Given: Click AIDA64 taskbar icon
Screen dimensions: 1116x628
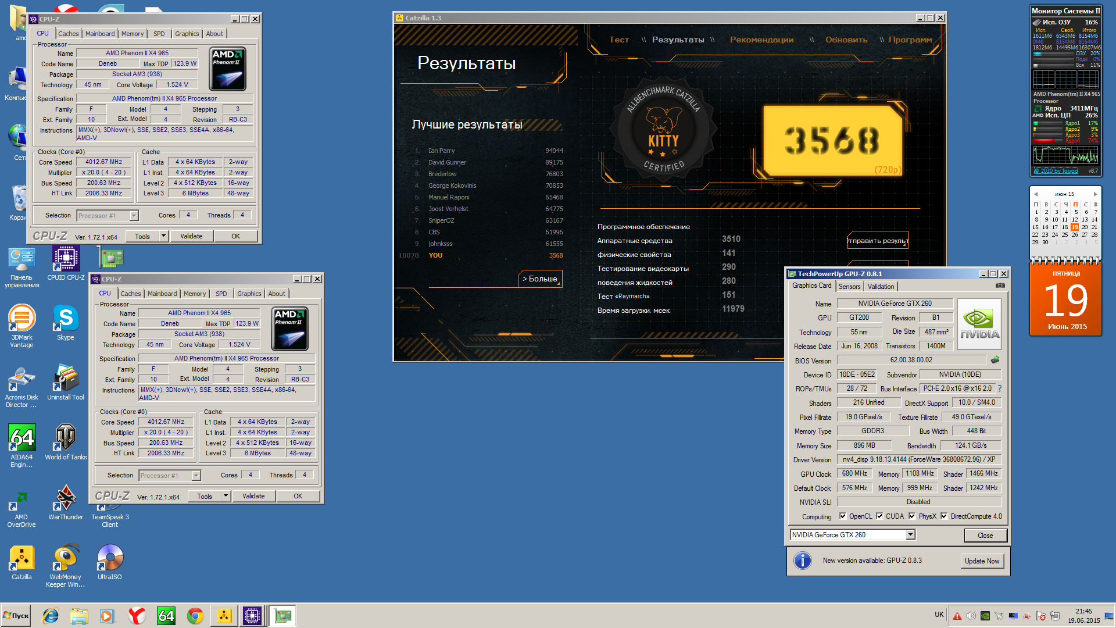Looking at the screenshot, I should point(166,616).
